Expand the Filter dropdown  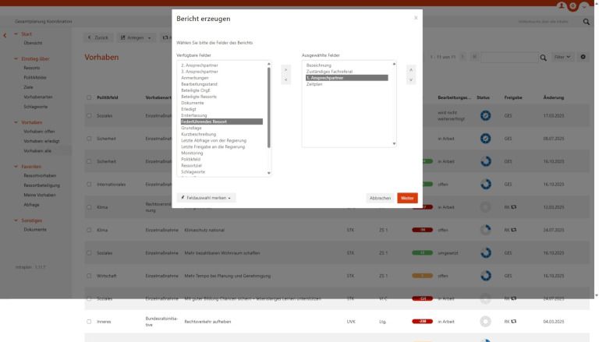coord(560,58)
